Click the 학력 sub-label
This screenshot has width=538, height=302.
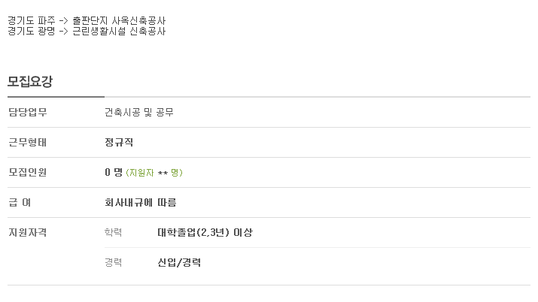[x=113, y=232]
